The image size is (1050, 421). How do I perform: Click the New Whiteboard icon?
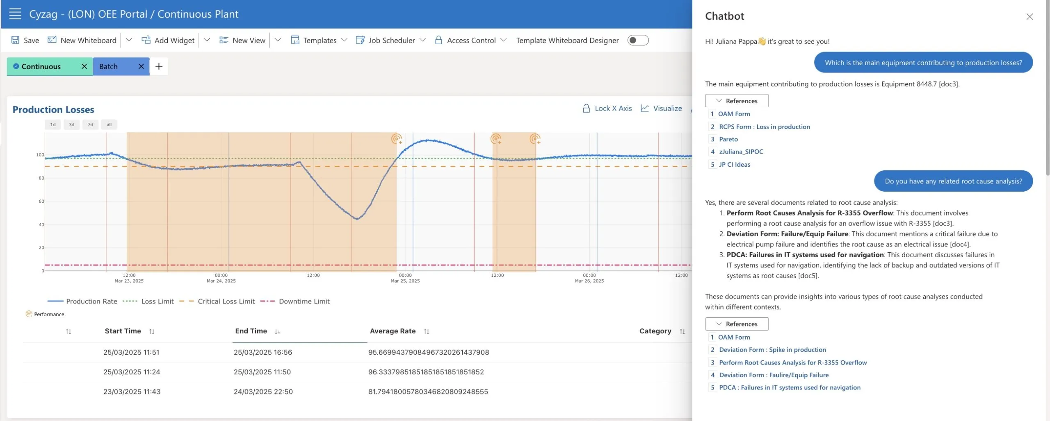click(x=52, y=40)
